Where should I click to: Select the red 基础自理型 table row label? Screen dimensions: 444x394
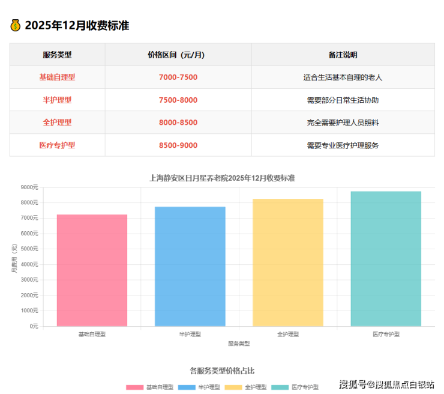tap(57, 77)
